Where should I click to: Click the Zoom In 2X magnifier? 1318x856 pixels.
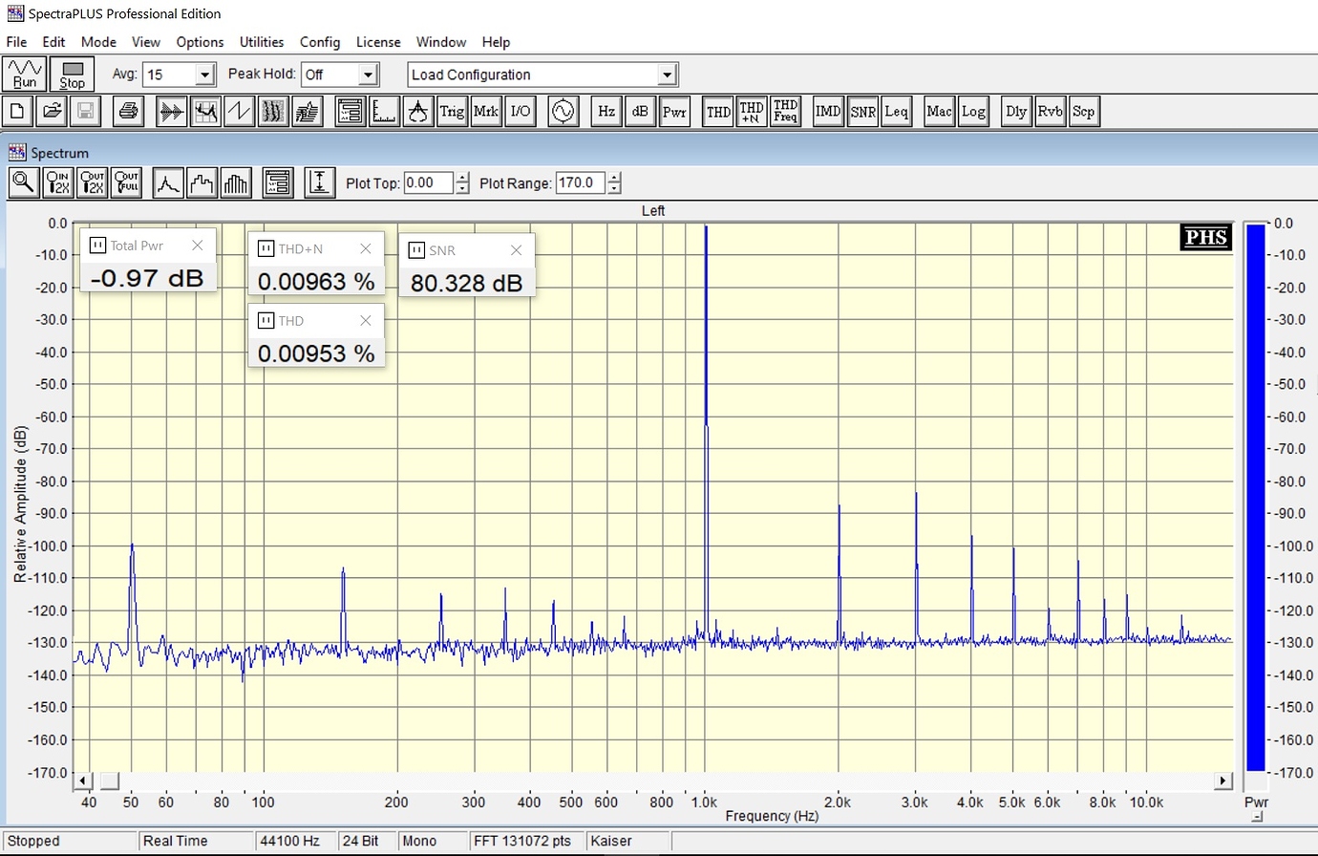(x=58, y=182)
